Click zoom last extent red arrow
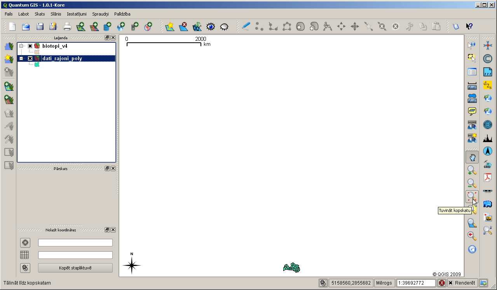Screen dimensions: 497x290 pyautogui.click(x=472, y=236)
